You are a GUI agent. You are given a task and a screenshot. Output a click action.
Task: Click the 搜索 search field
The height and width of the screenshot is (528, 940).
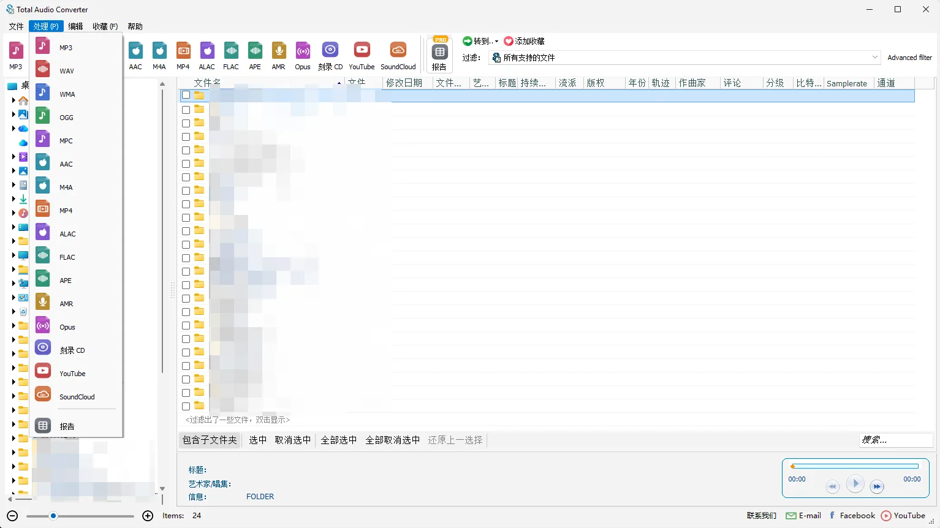tap(896, 440)
